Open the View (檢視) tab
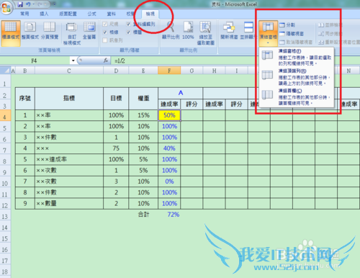The width and height of the screenshot is (360, 278). (150, 14)
